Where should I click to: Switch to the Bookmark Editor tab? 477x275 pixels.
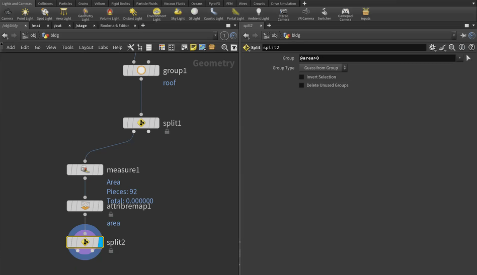pos(114,25)
